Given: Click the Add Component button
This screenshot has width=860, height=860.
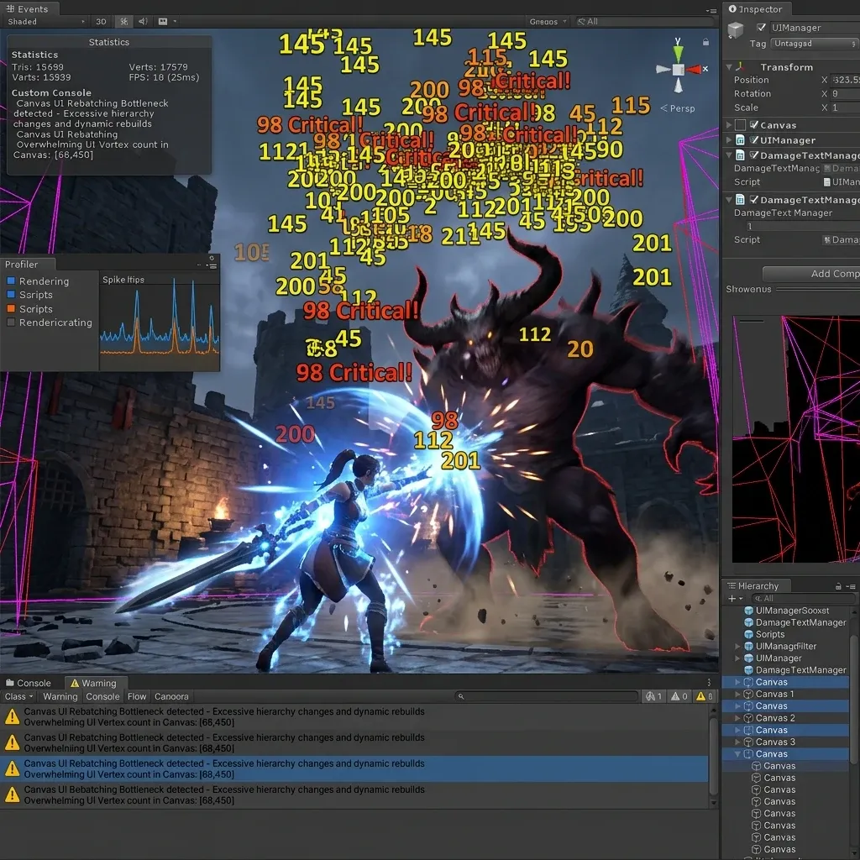Looking at the screenshot, I should click(812, 273).
